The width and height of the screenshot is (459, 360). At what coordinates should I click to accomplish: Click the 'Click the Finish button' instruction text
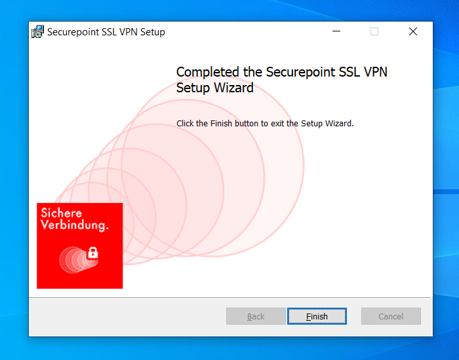click(x=265, y=124)
